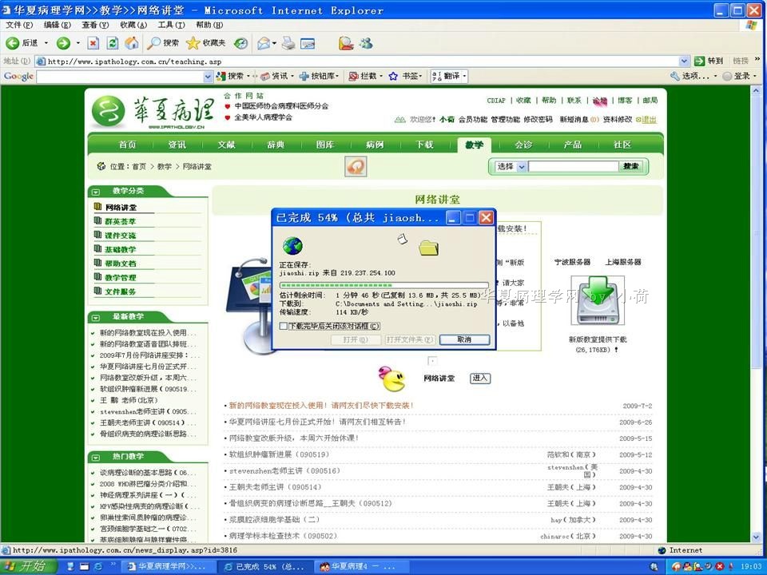Screen dimensions: 767x575
Task: Open the Back button history dropdown arrow
Action: tap(46, 43)
